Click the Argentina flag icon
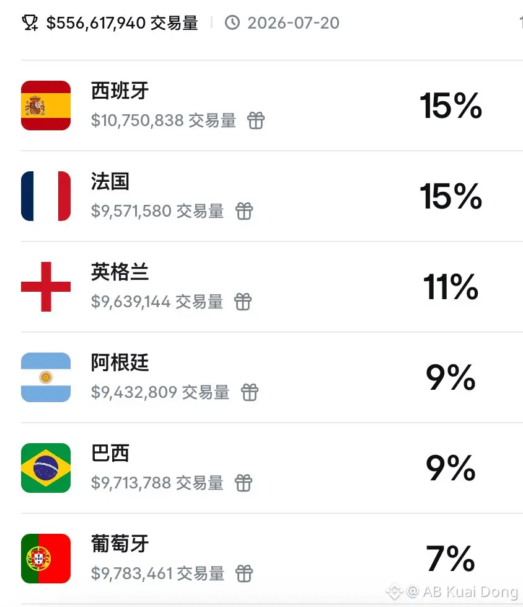523x607 pixels. [46, 377]
